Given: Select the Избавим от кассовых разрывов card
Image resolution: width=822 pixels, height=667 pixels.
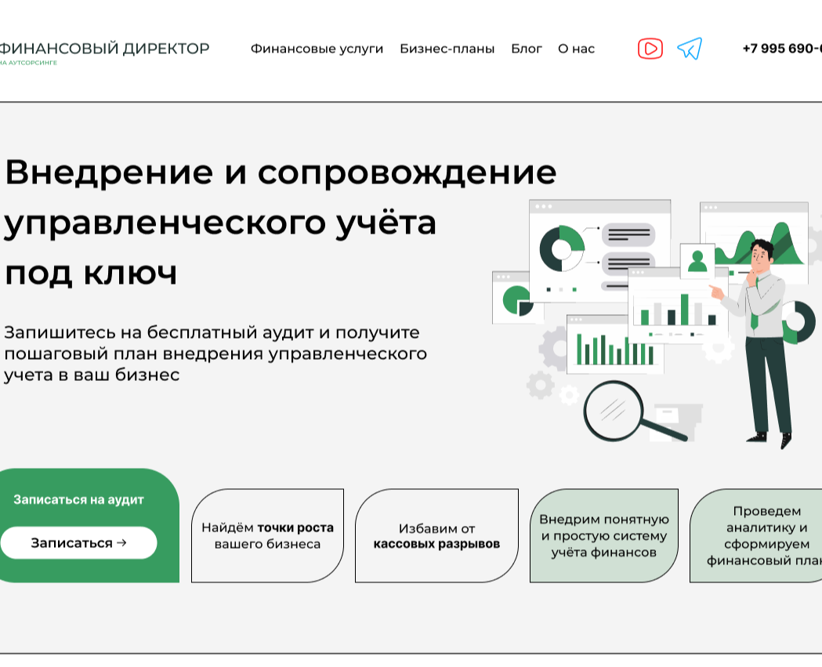Looking at the screenshot, I should [436, 536].
